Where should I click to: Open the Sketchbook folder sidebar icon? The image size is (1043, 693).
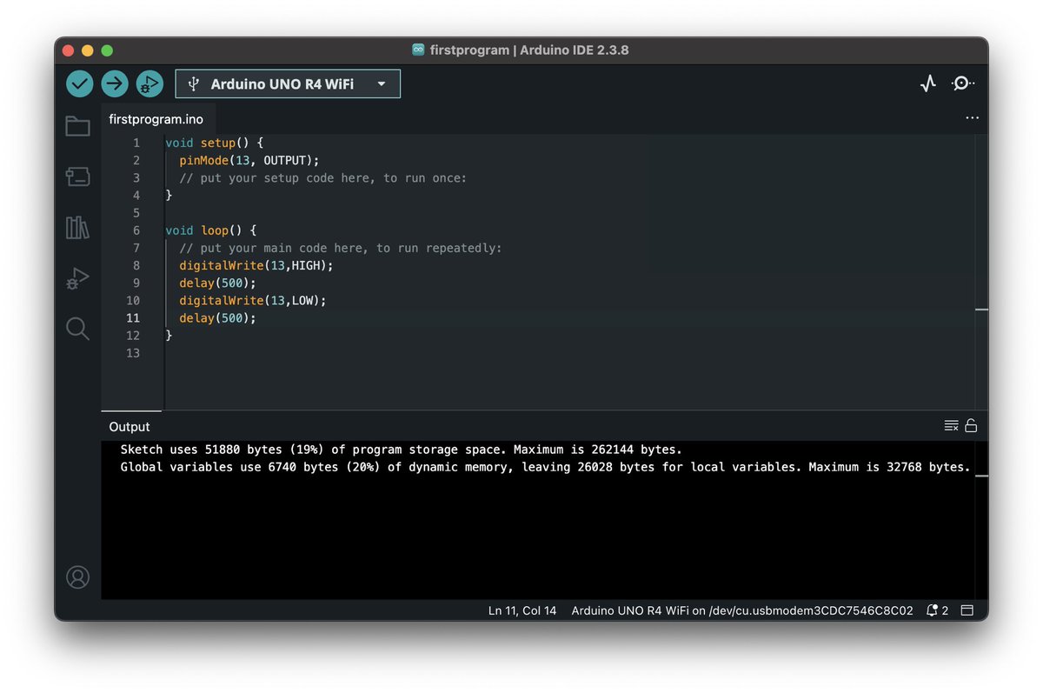[77, 127]
